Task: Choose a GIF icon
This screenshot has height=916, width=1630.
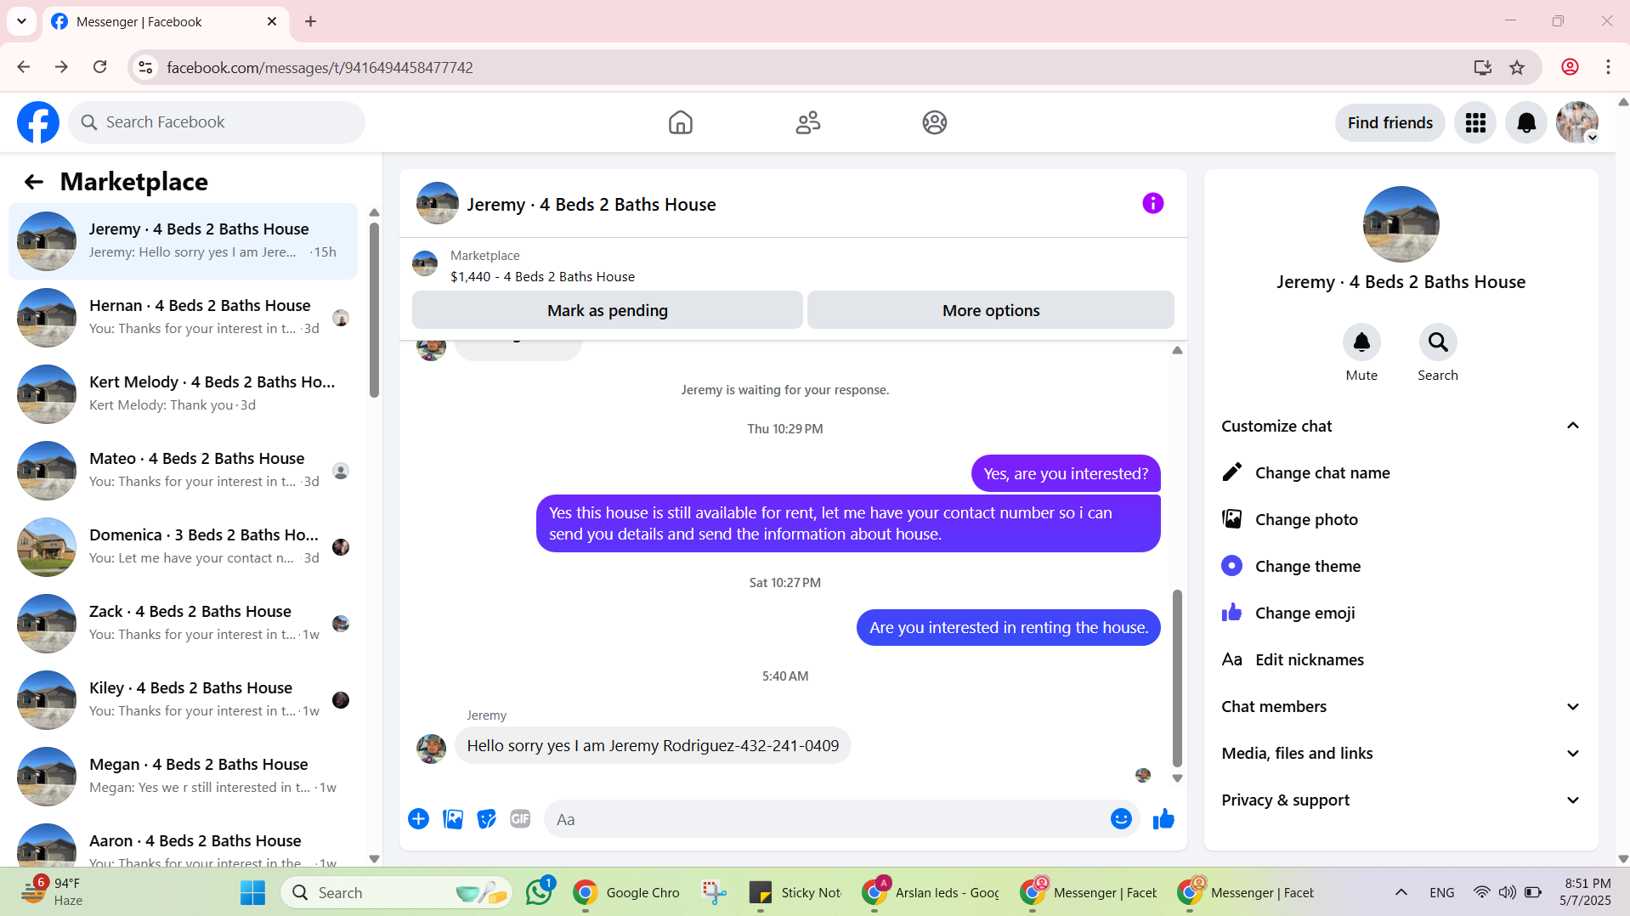Action: [x=520, y=818]
